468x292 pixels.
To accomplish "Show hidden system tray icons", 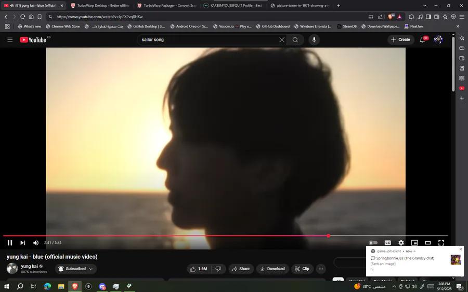I will (394, 286).
